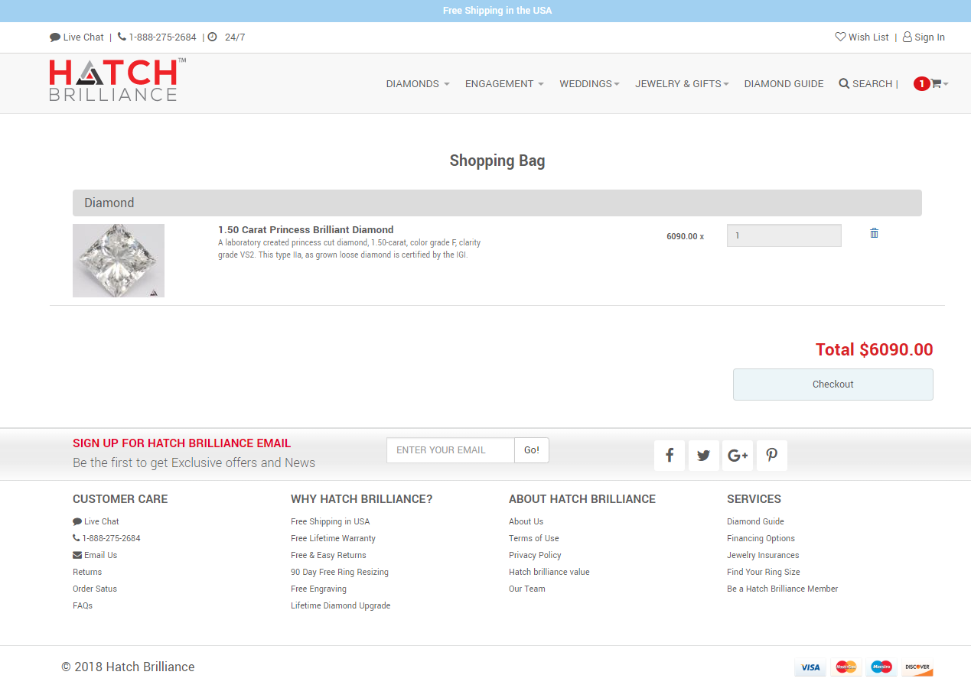The height and width of the screenshot is (688, 971).
Task: Click the Total $6090.00 amount
Action: (x=874, y=349)
